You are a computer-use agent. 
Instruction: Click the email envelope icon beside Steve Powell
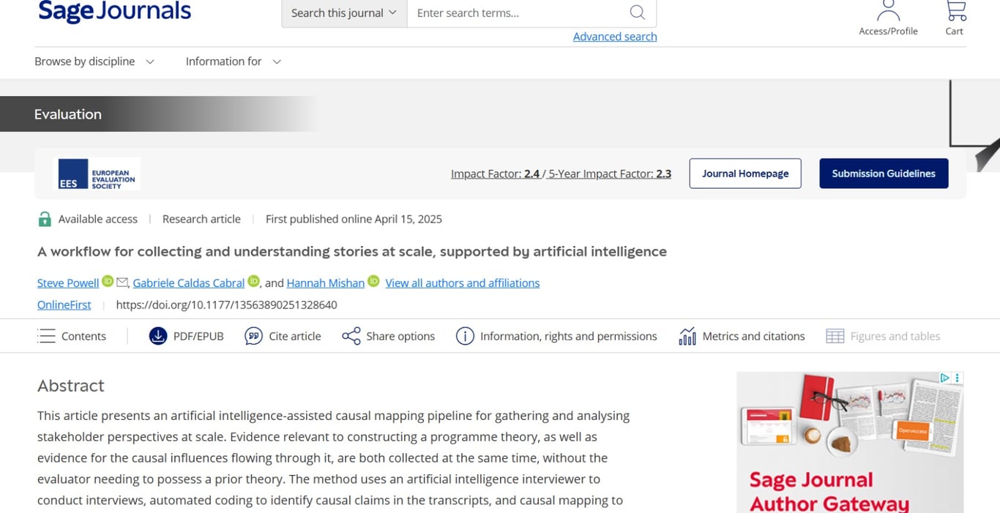pyautogui.click(x=121, y=282)
